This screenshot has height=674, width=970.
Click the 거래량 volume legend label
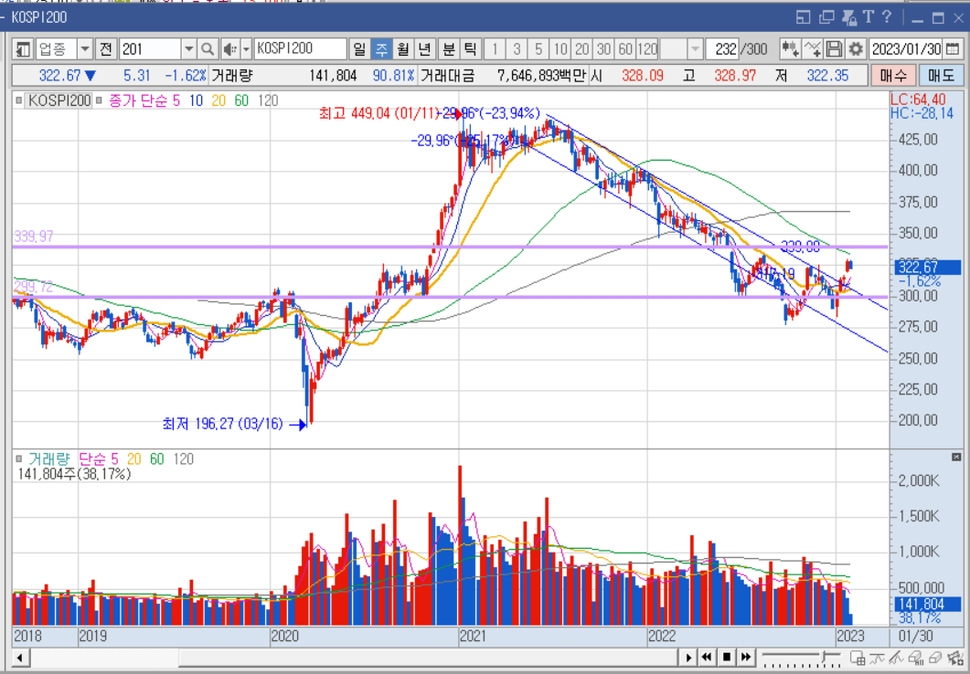(x=48, y=459)
